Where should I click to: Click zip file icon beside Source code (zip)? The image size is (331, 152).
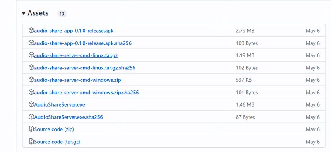31,129
